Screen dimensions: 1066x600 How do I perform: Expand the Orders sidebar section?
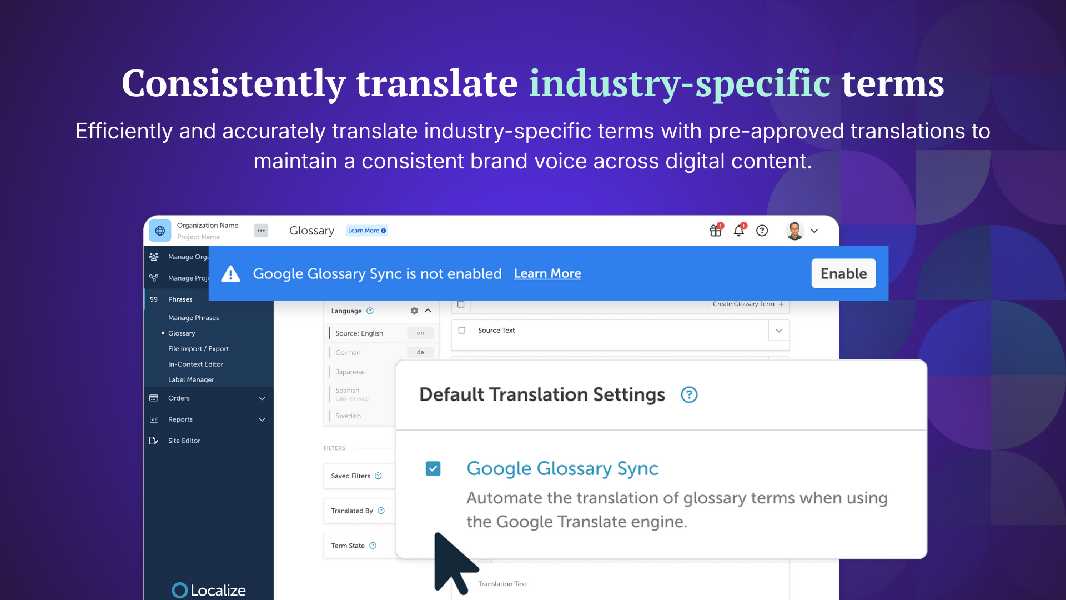(x=262, y=398)
